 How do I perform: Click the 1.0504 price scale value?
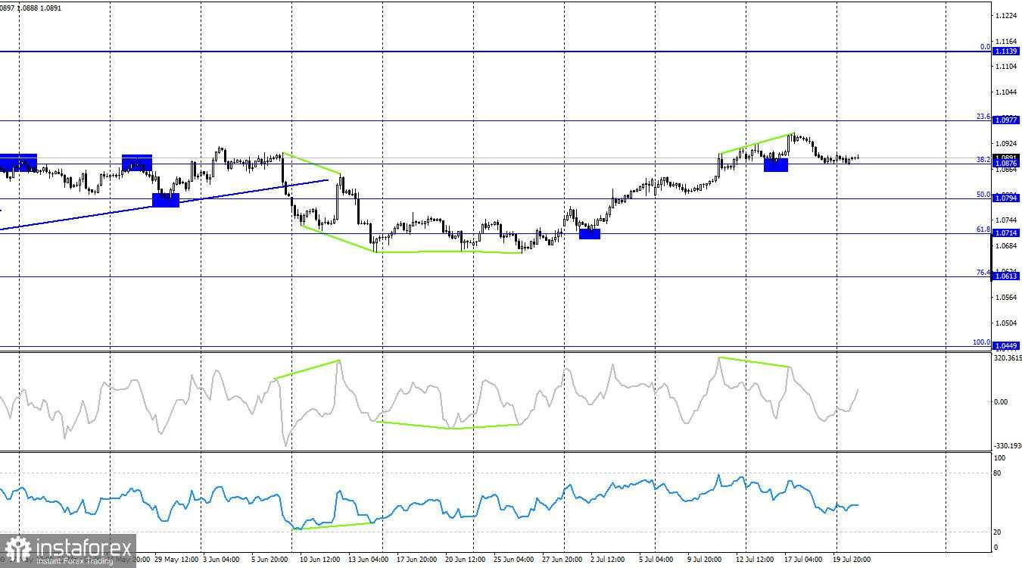click(1006, 323)
